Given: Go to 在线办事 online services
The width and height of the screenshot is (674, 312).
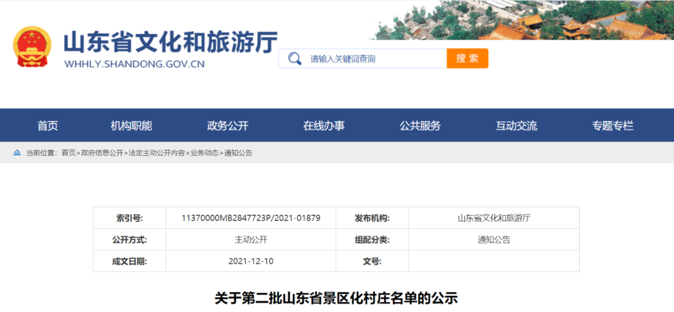Looking at the screenshot, I should point(324,125).
